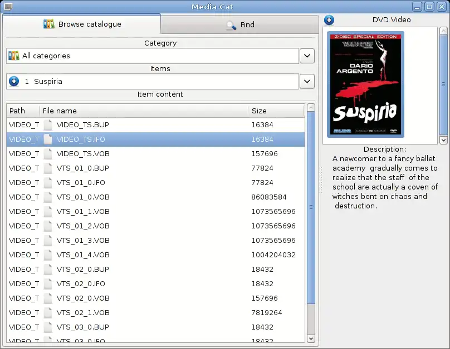Click the All categories binders icon

point(14,56)
